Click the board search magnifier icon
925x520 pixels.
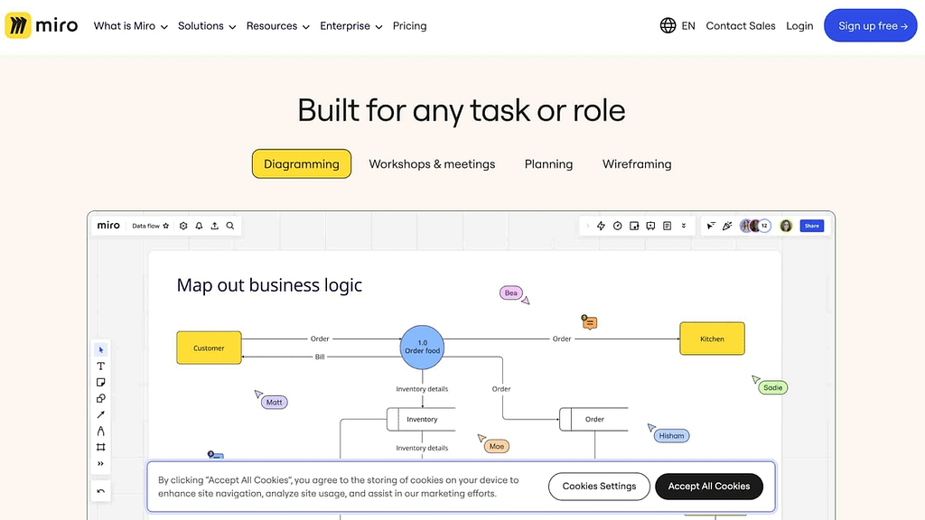230,226
